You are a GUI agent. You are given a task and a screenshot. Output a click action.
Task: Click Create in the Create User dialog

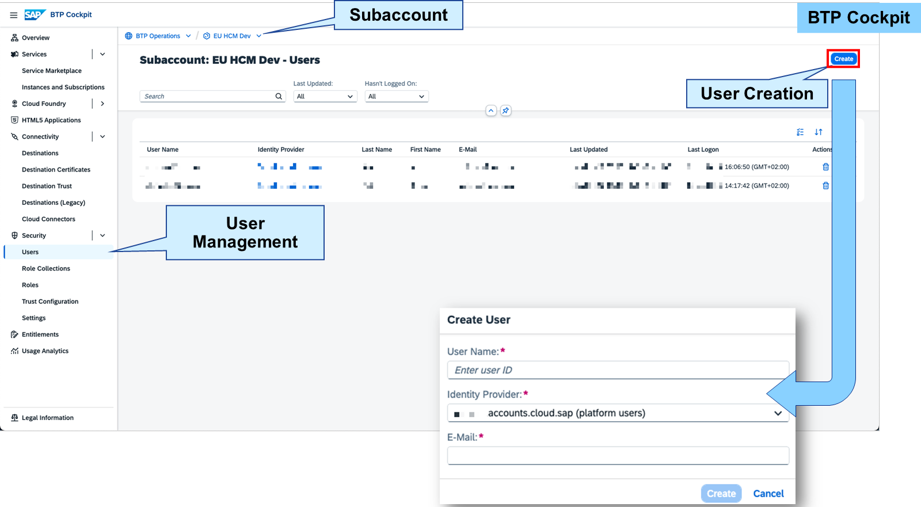721,494
